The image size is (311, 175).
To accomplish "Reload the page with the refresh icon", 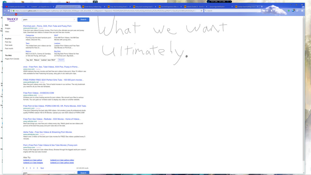I will click(x=201, y=11).
